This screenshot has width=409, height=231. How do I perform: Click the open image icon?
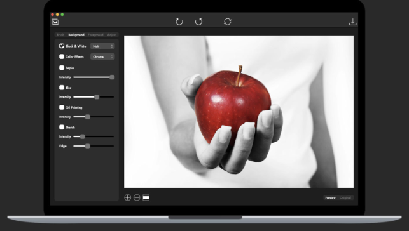tap(55, 22)
